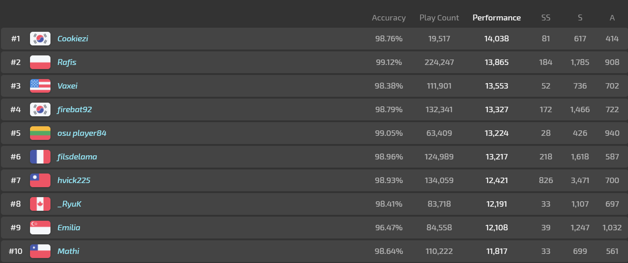
Task: Sort rankings by the Performance column
Action: pyautogui.click(x=497, y=18)
